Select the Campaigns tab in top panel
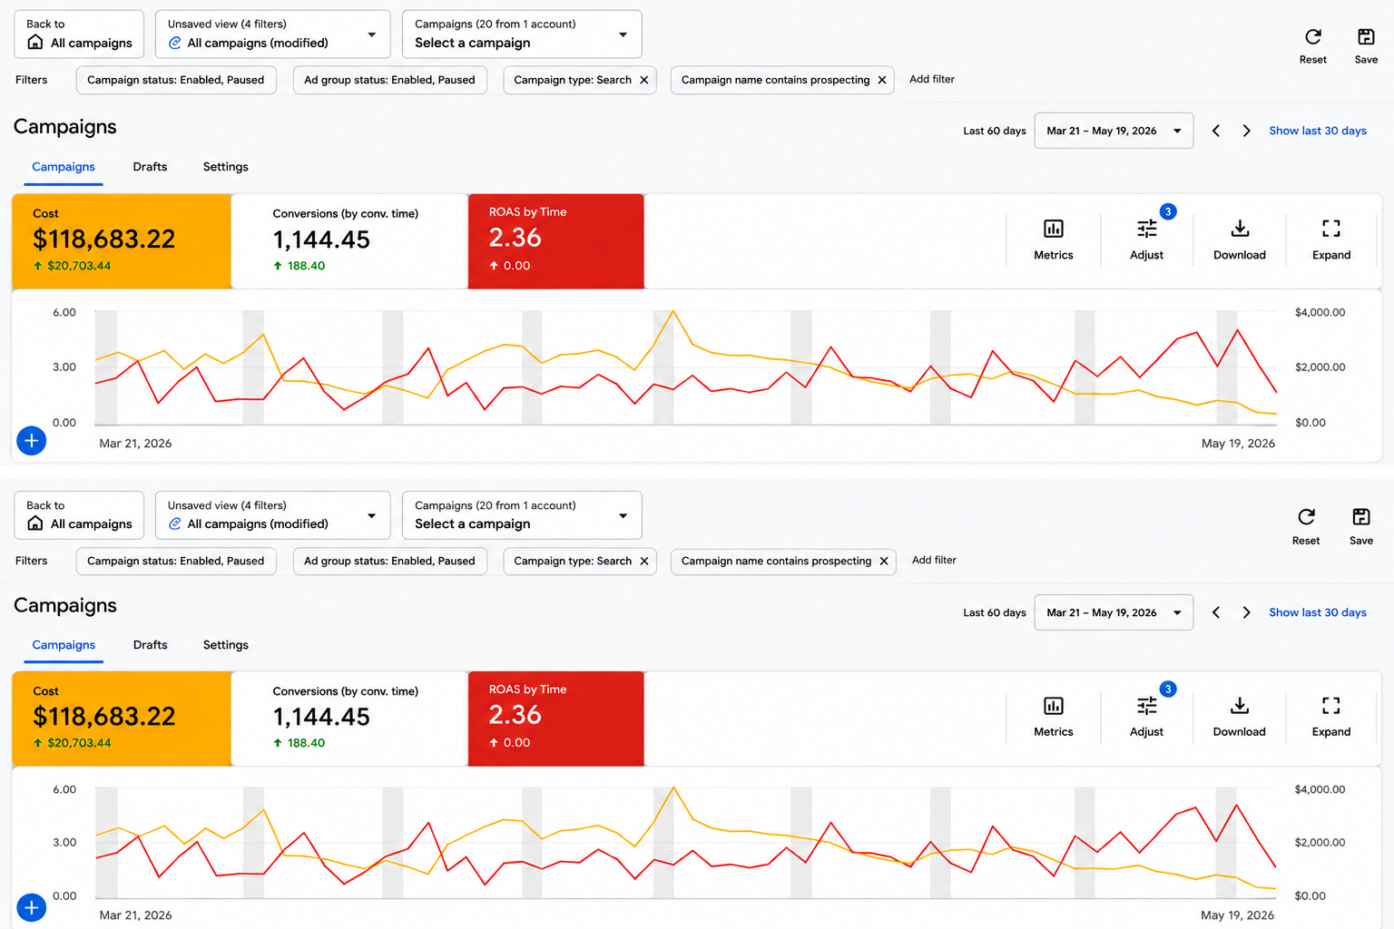1394x929 pixels. coord(64,167)
